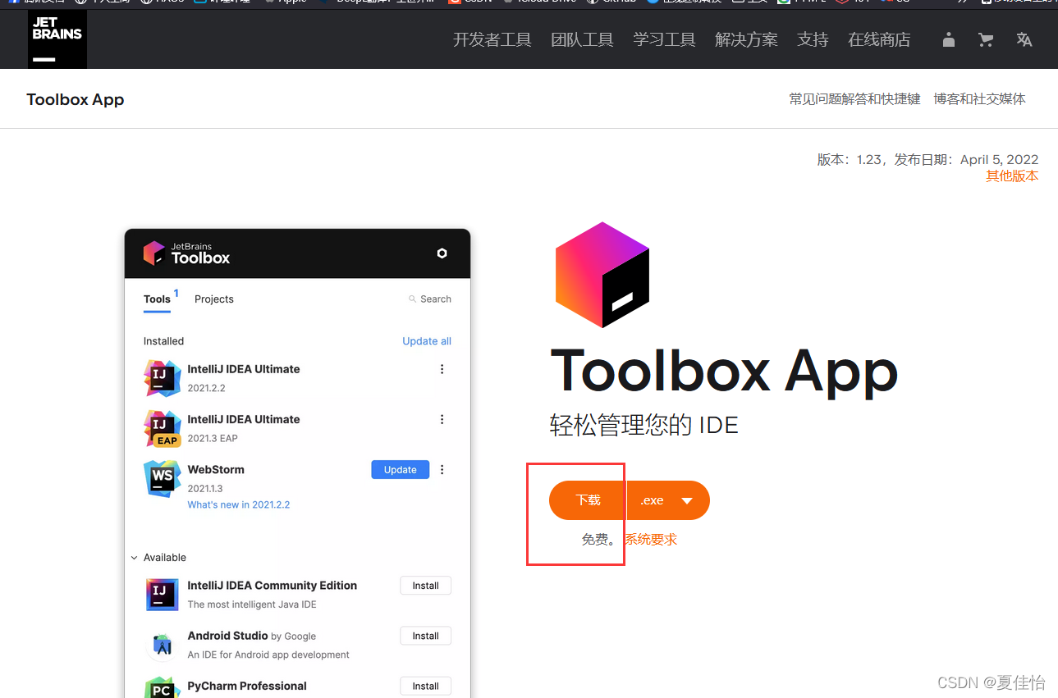Screen dimensions: 1058x698
Task: Click the WebStorm icon
Action: click(162, 478)
